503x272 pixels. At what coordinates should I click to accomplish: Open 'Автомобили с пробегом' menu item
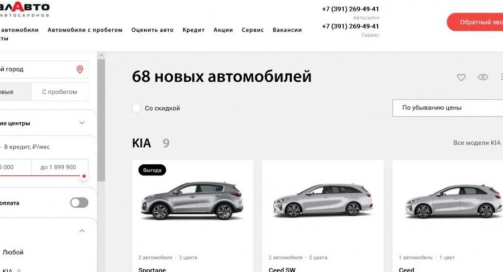click(x=85, y=30)
